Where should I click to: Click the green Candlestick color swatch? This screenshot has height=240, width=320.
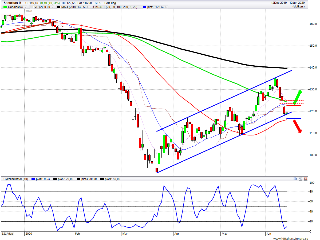(x=5, y=7)
